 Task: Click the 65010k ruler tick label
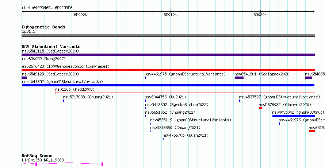(170, 15)
